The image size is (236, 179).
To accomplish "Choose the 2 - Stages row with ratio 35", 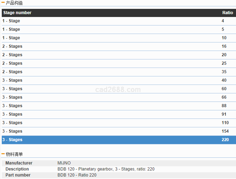I will pyautogui.click(x=12, y=72).
